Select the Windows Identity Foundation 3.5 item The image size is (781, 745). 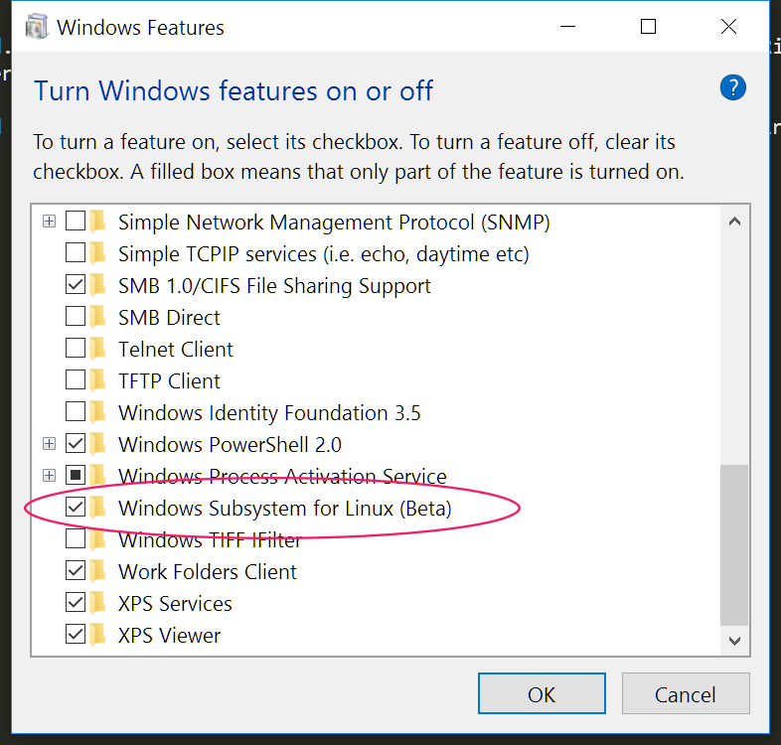click(x=269, y=413)
